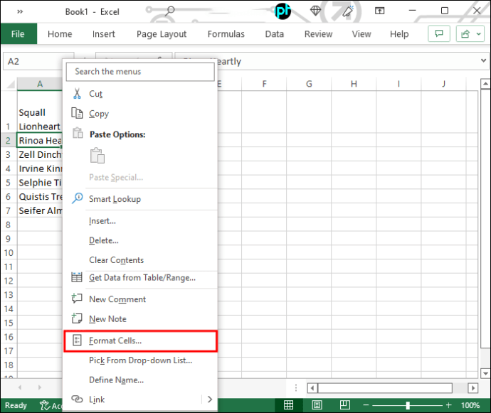
Task: Click the zoom slider handle
Action: (x=408, y=405)
